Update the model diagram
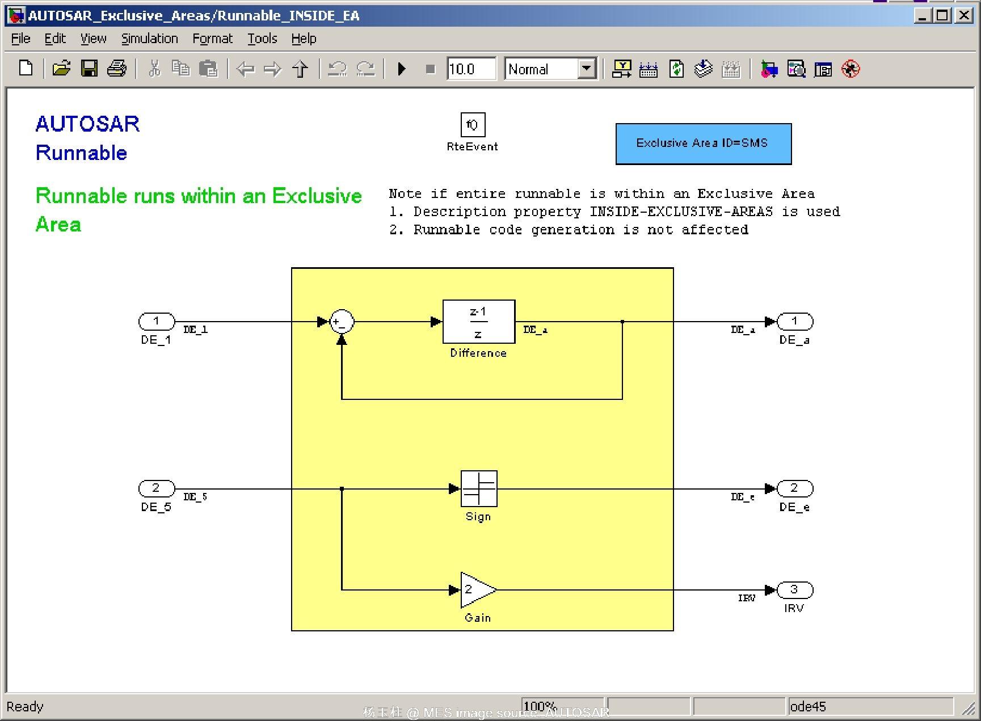 676,69
